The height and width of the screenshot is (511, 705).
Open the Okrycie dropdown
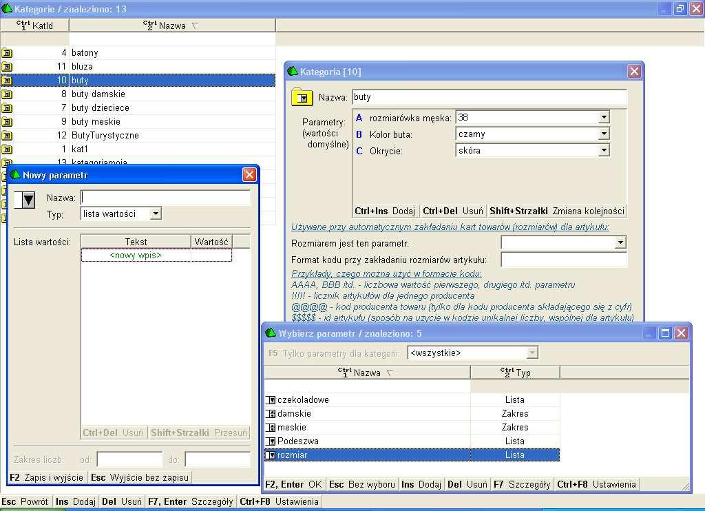[604, 150]
